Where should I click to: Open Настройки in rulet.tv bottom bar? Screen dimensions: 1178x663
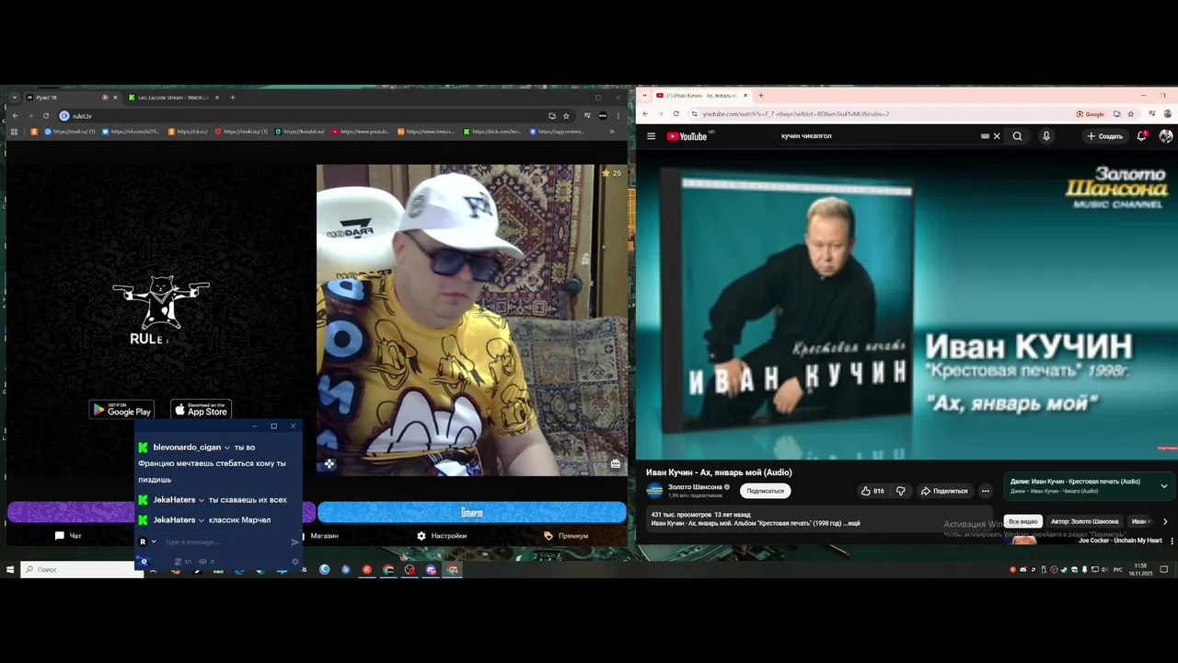click(442, 536)
